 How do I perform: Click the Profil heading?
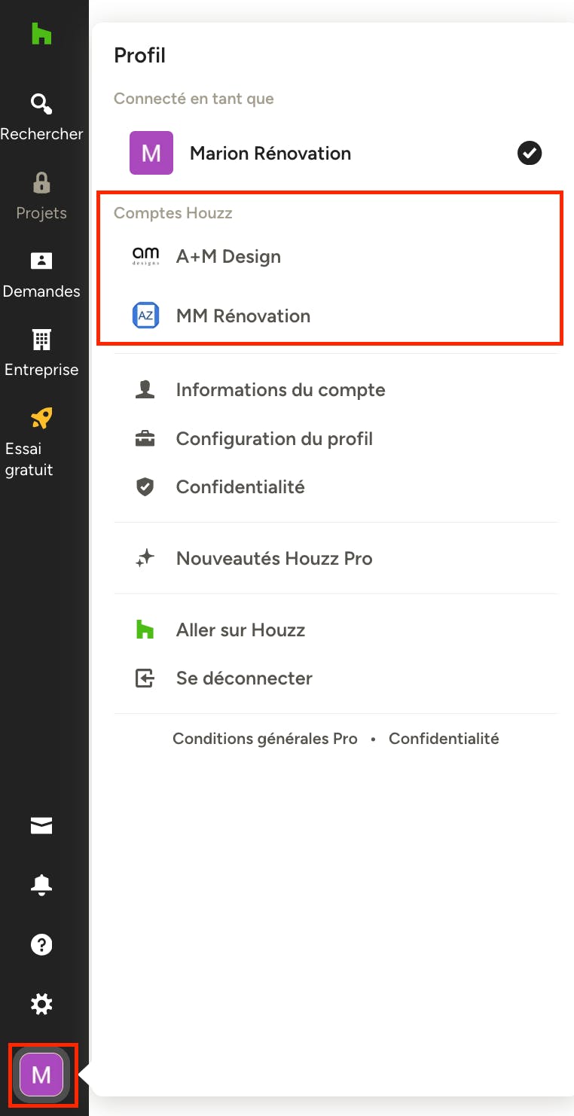(139, 55)
